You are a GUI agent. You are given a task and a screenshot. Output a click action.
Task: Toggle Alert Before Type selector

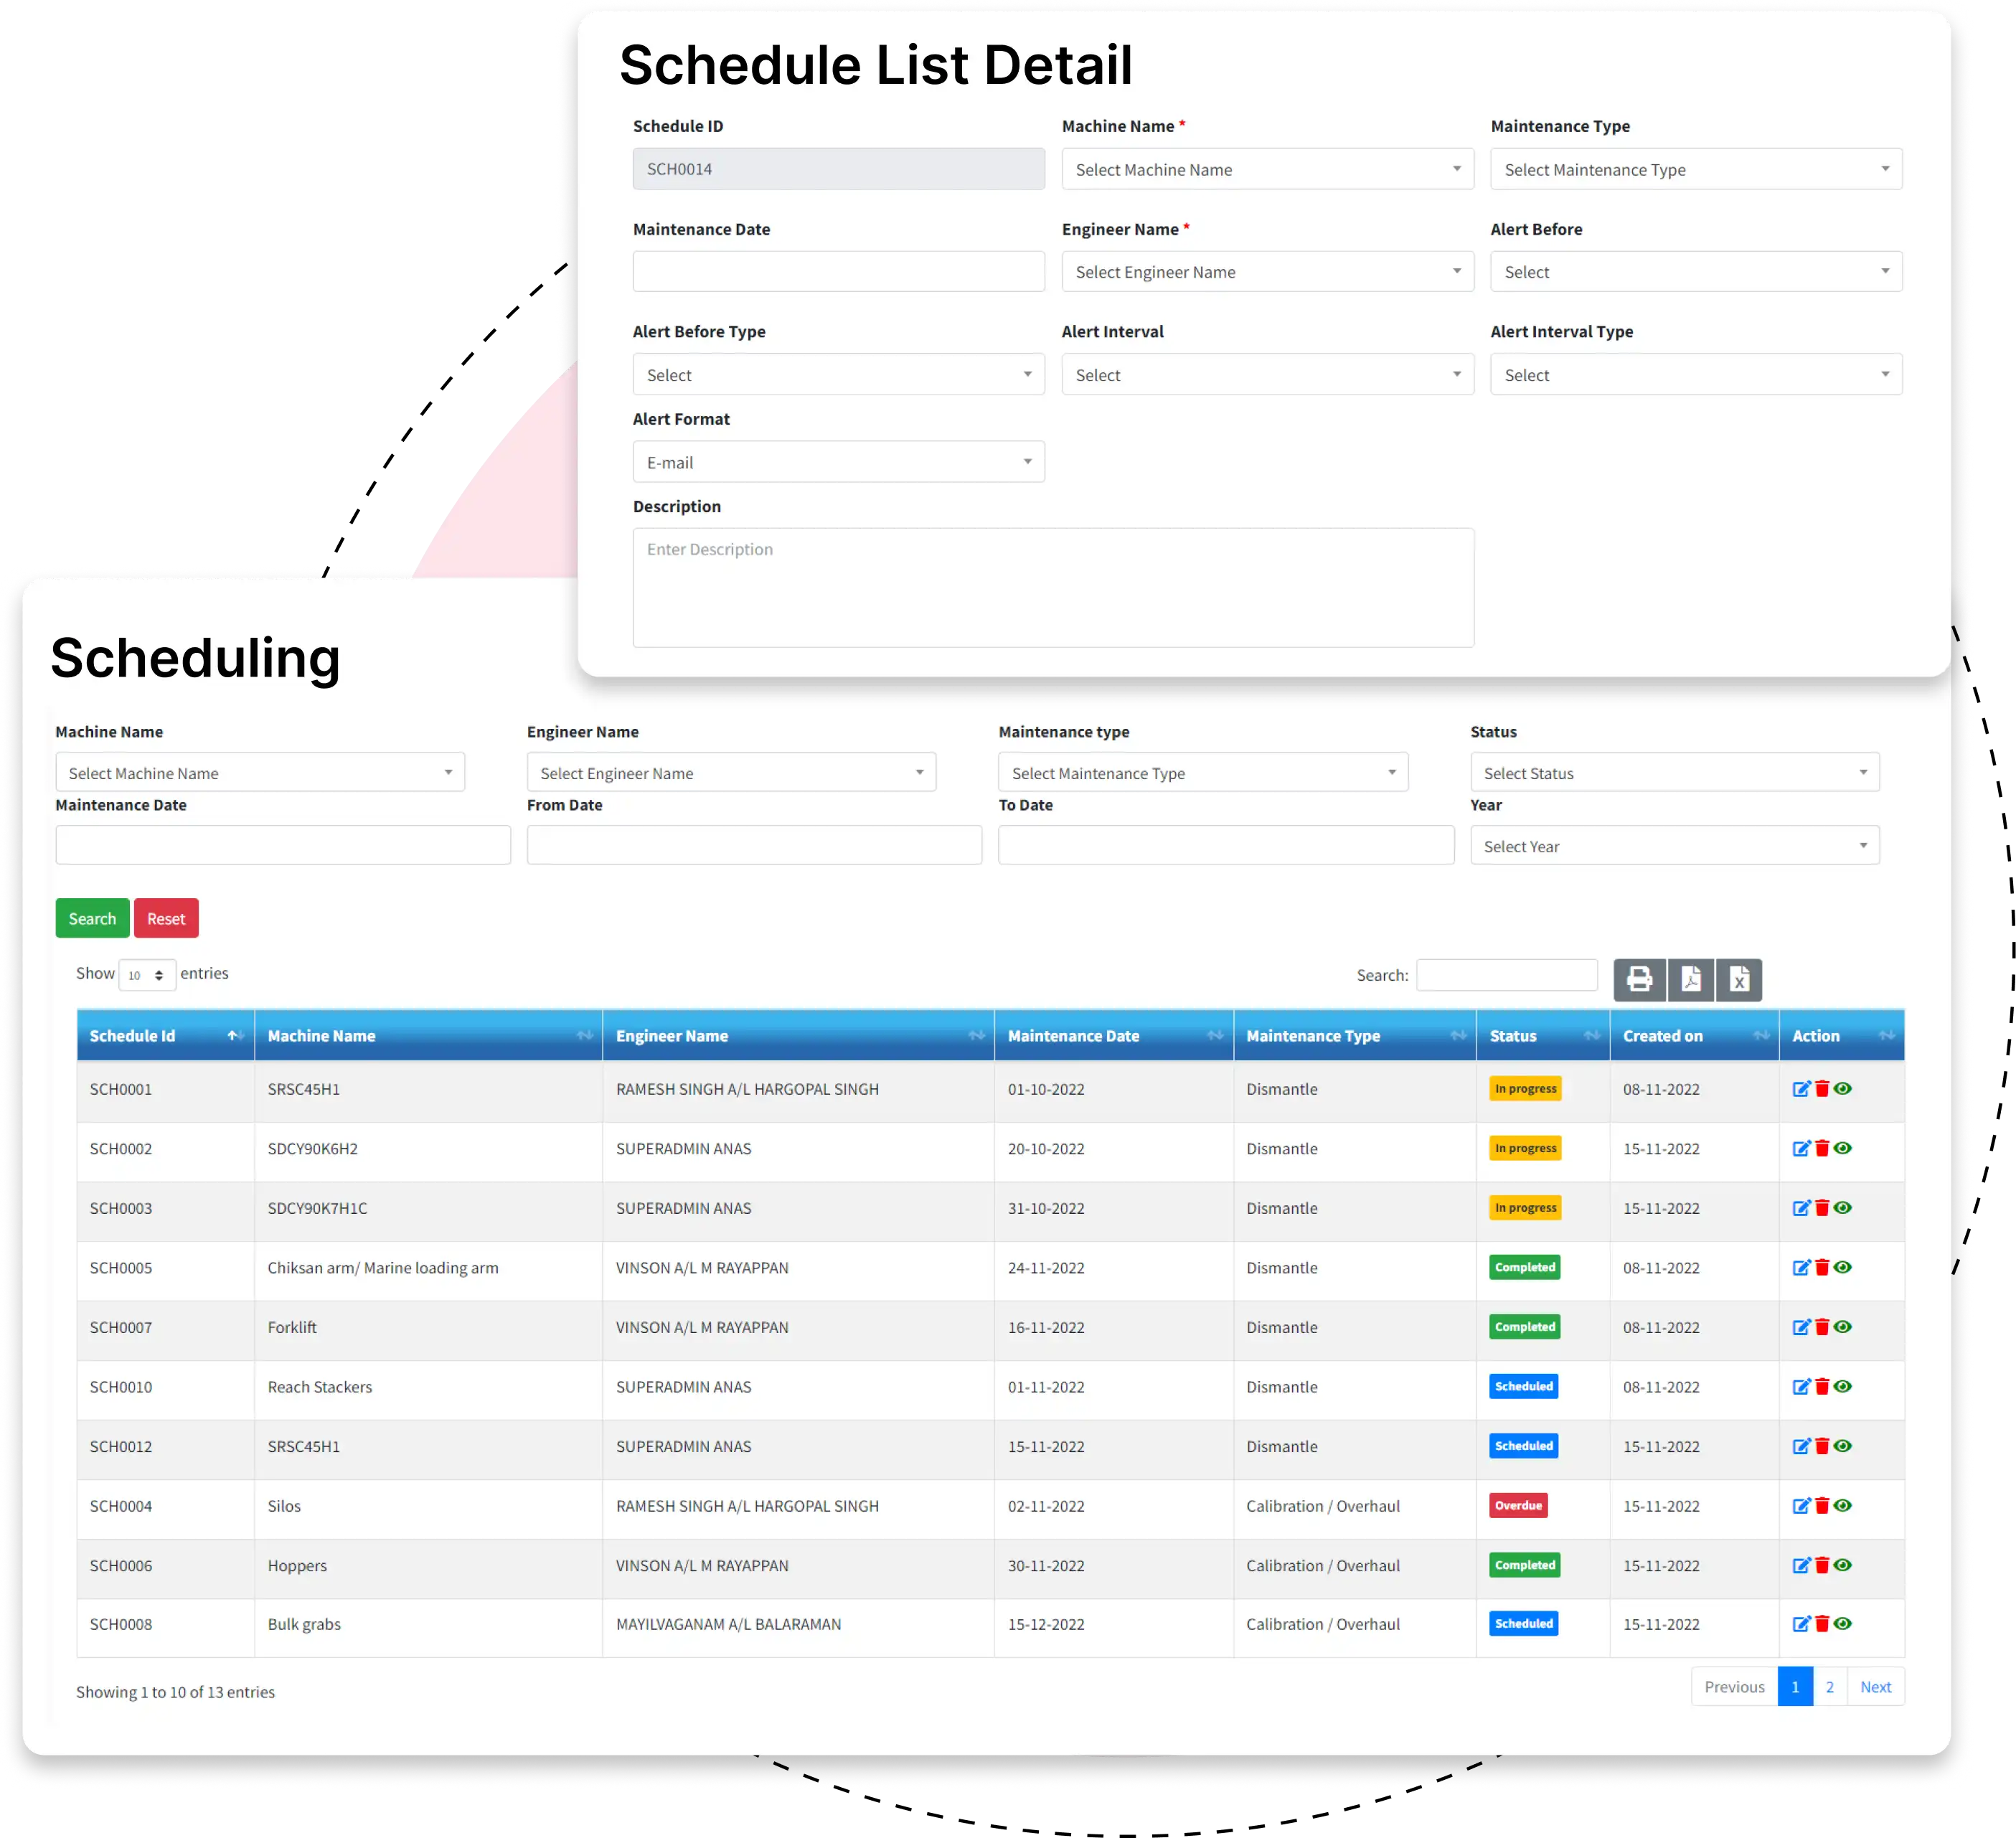tap(838, 374)
